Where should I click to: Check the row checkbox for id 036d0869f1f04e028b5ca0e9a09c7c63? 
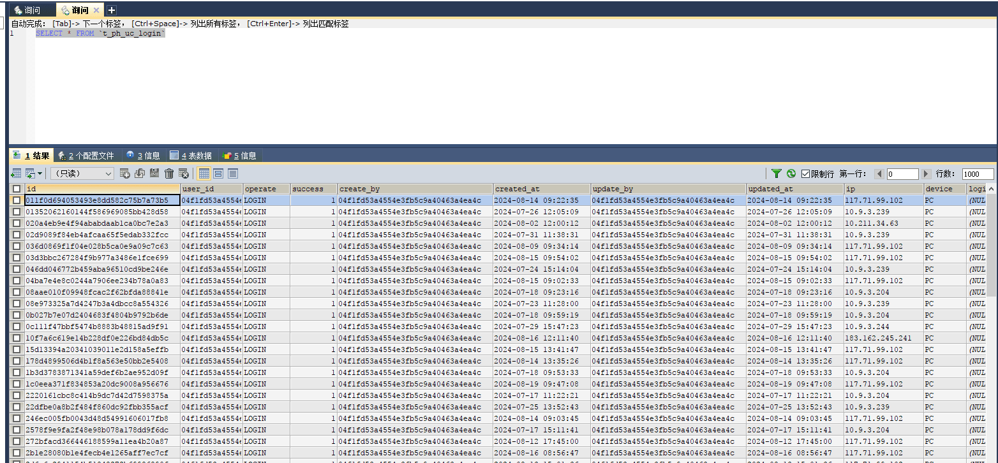pyautogui.click(x=17, y=246)
